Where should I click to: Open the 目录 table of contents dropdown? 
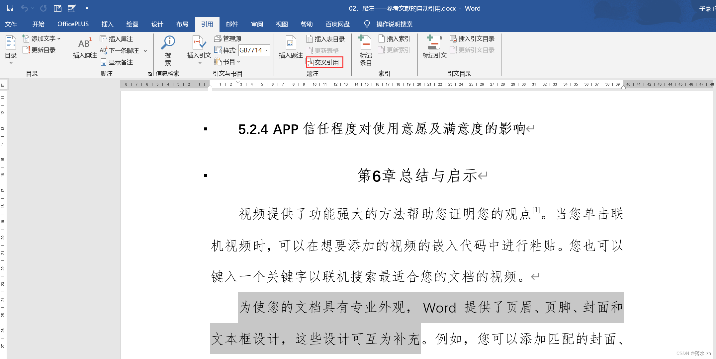[11, 50]
